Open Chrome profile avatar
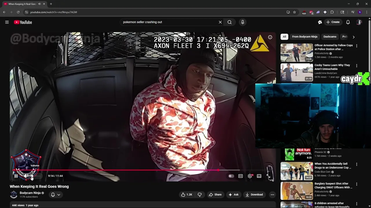This screenshot has width=371, height=208. (360, 12)
